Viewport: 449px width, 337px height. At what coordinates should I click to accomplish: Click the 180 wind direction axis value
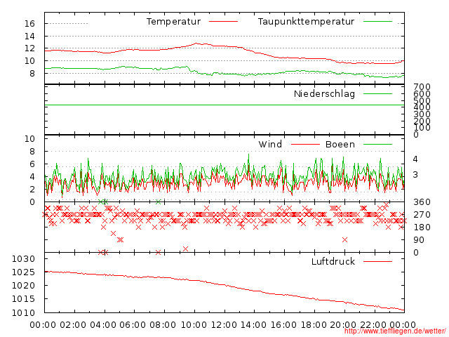(422, 227)
